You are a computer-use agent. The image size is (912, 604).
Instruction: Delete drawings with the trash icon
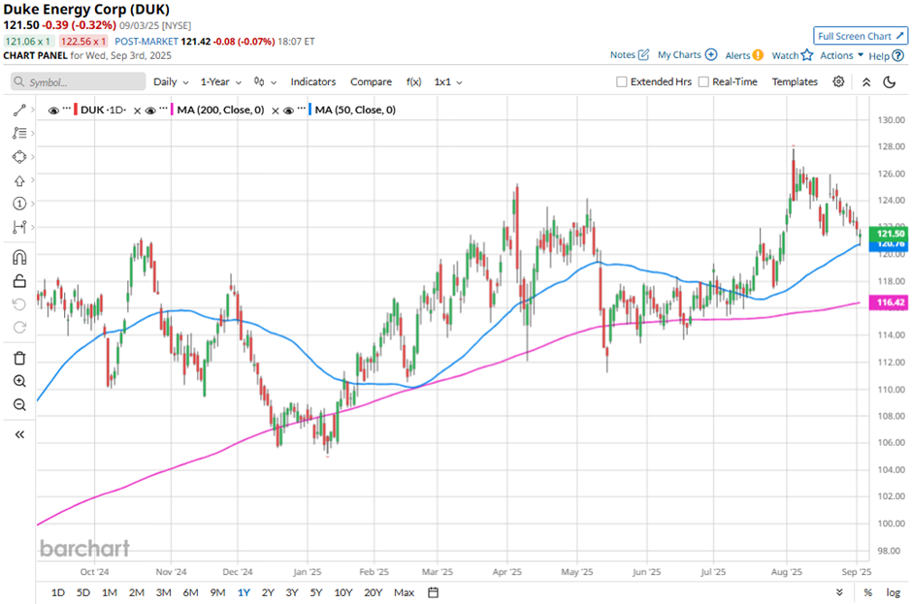point(19,358)
